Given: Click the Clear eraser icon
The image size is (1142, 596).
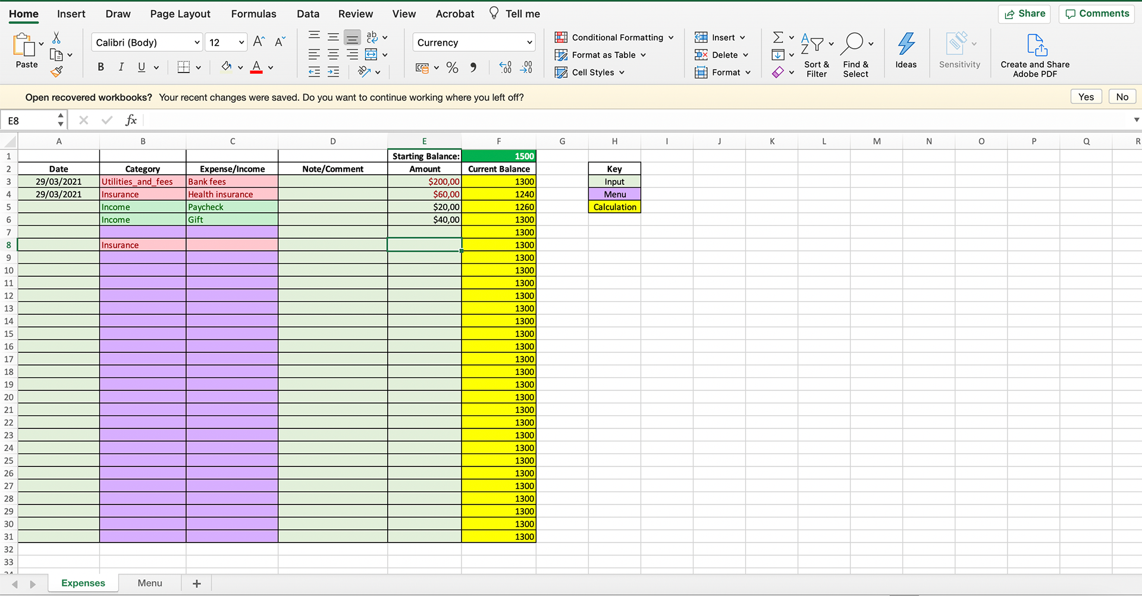Looking at the screenshot, I should click(x=777, y=72).
